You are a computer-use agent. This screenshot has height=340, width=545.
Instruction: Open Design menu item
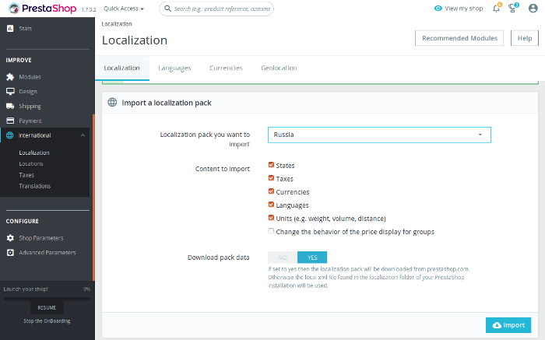click(x=28, y=91)
